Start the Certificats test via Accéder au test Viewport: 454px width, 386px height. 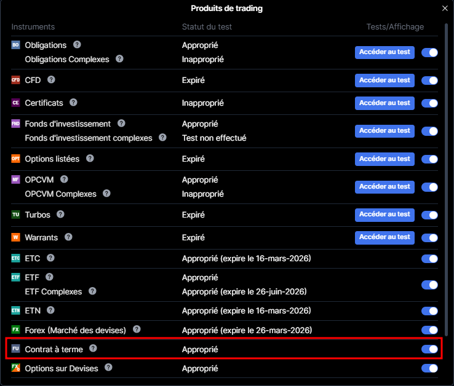[x=384, y=103]
